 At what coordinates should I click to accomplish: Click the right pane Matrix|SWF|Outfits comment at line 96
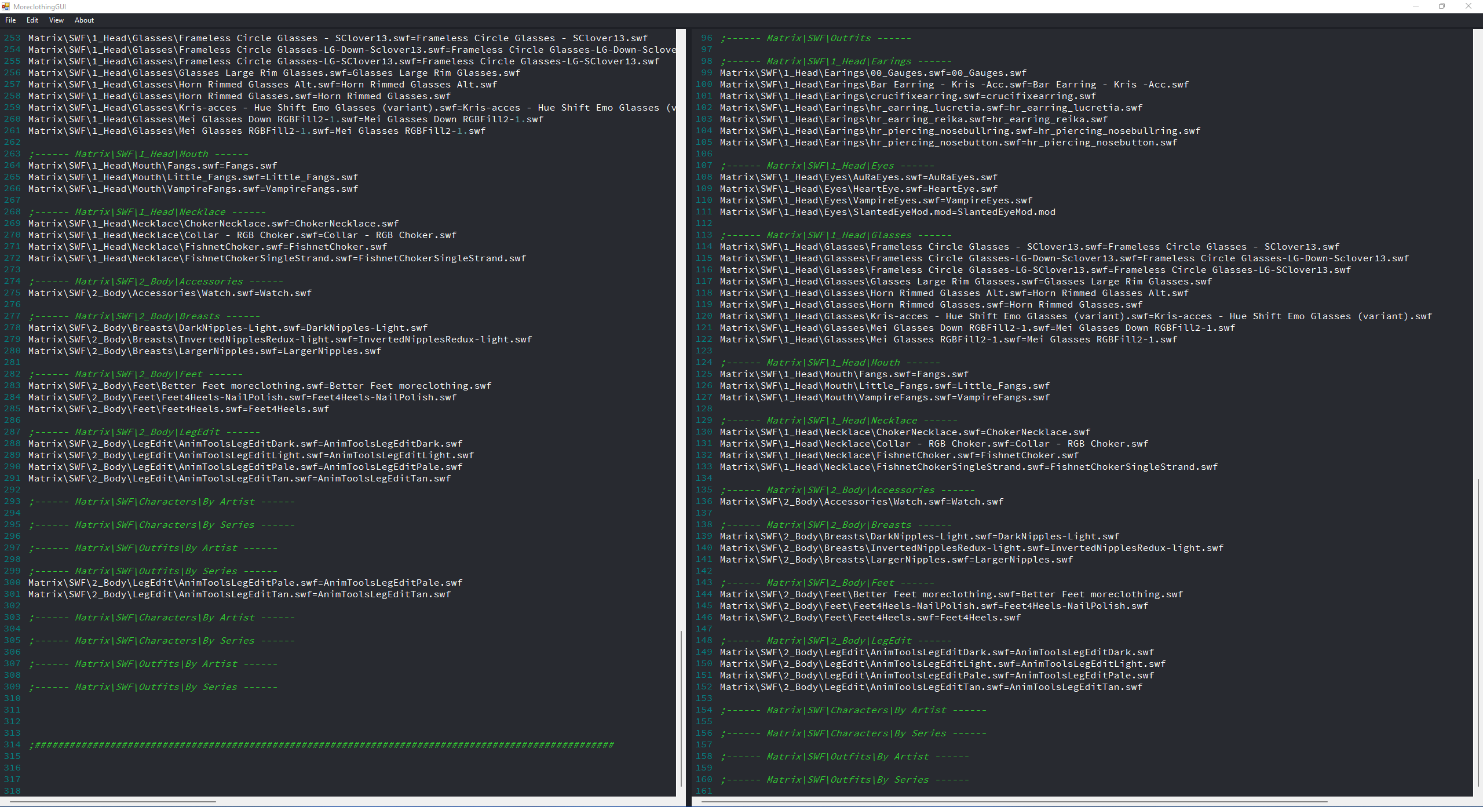pyautogui.click(x=816, y=38)
